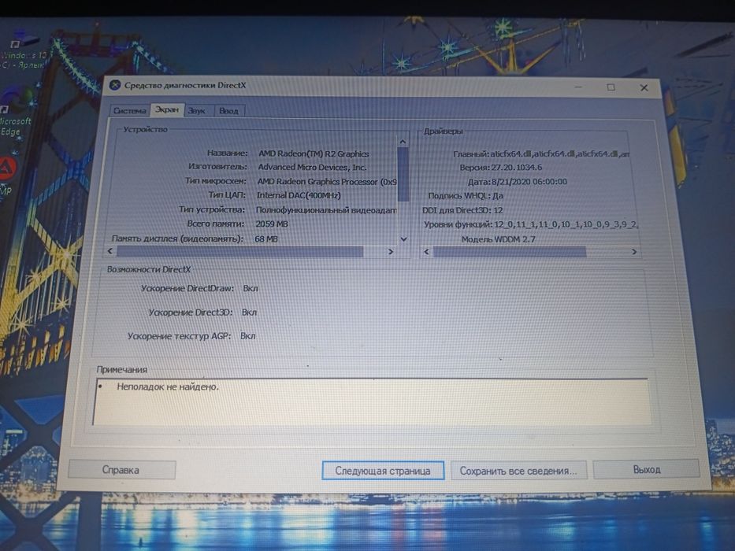Minimize the DirectX diagnostic window

coord(578,87)
